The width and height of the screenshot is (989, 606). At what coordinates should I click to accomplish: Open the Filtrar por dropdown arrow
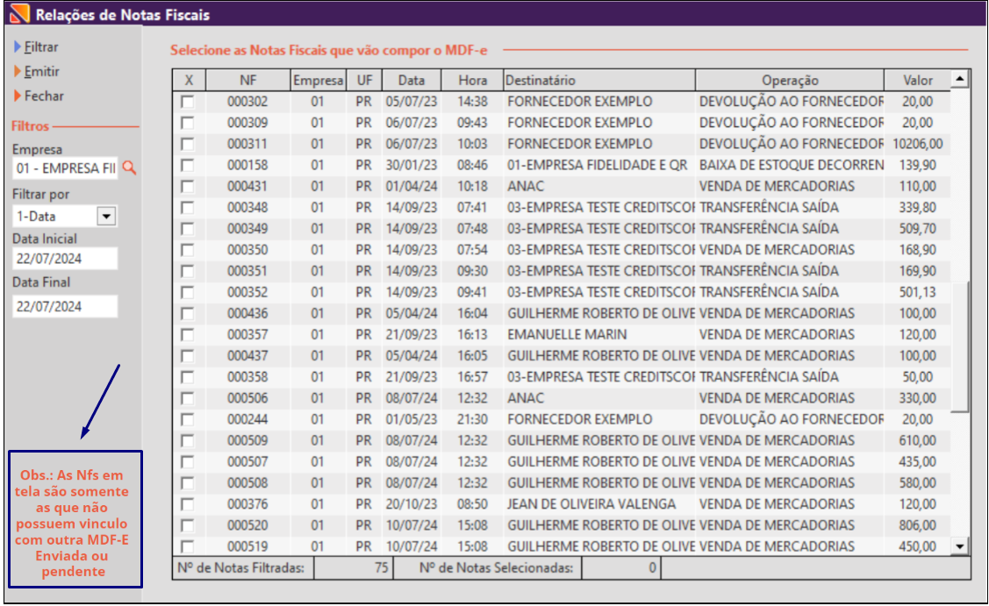click(106, 217)
